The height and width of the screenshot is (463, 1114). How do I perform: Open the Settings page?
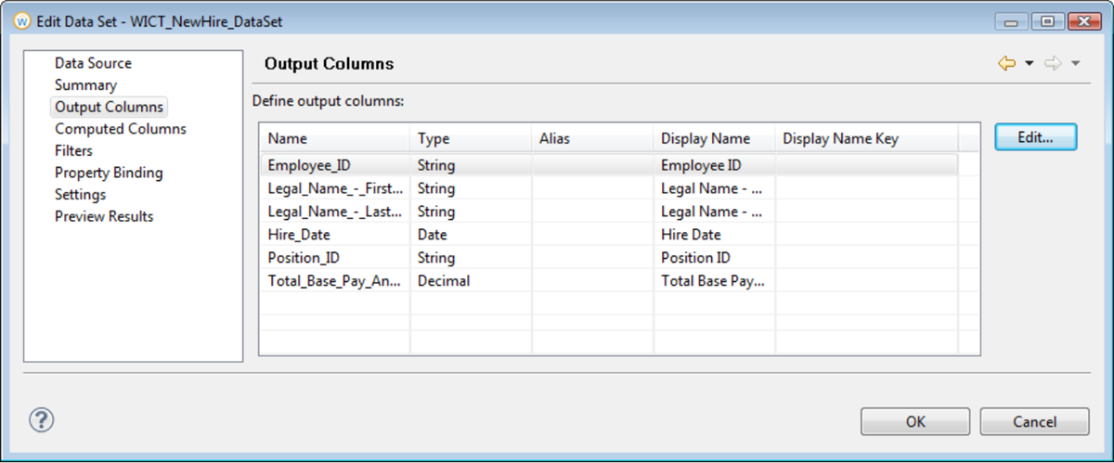pos(80,195)
